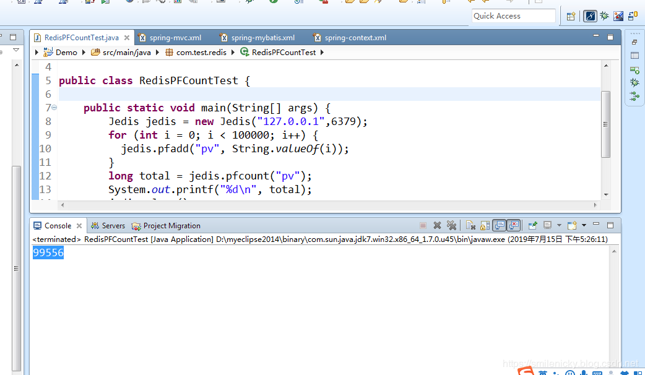Select the Console tab

[x=58, y=226]
